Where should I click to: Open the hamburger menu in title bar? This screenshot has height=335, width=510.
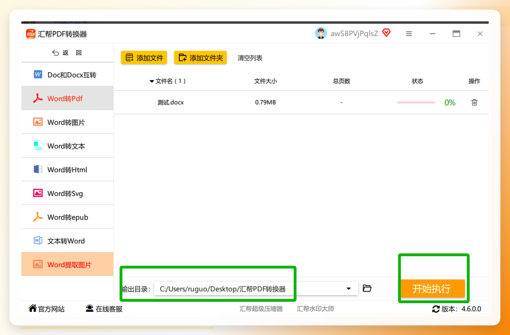click(x=409, y=34)
